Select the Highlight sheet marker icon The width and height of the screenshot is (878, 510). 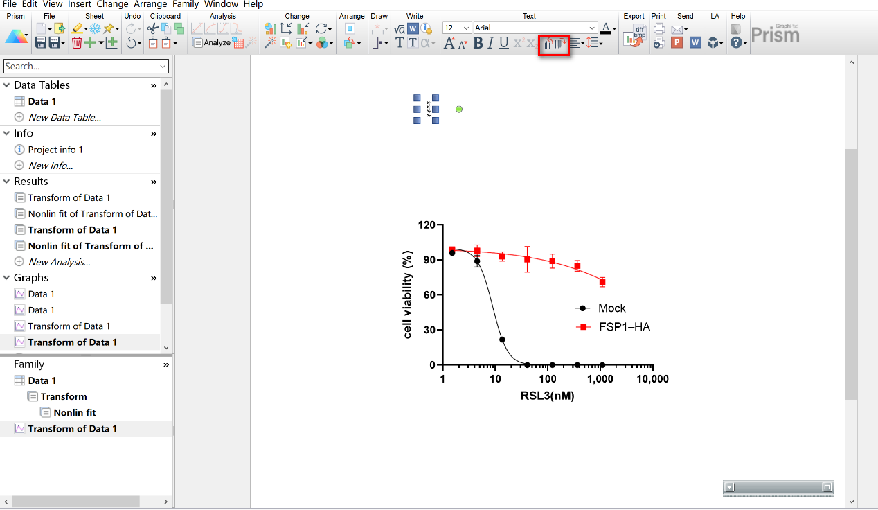(x=77, y=28)
